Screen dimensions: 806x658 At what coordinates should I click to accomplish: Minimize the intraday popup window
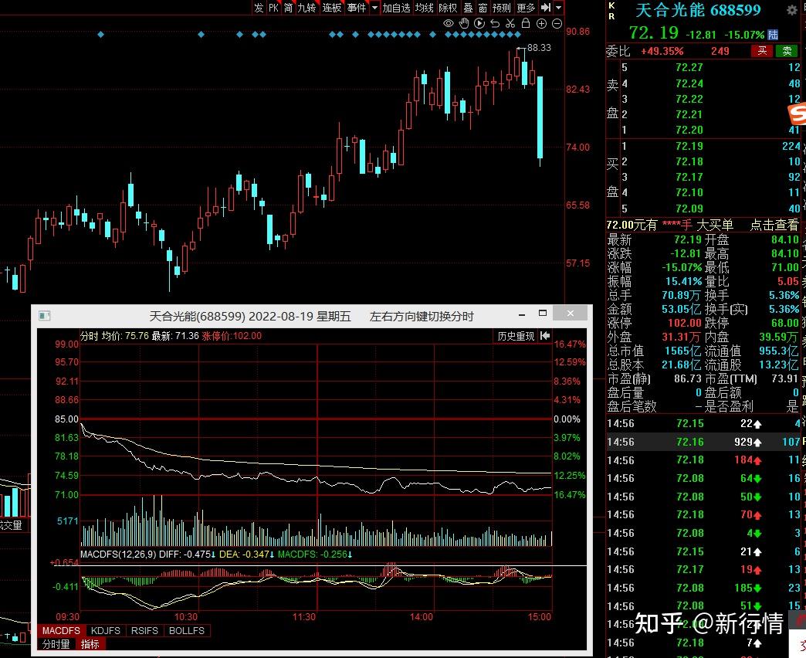[522, 314]
